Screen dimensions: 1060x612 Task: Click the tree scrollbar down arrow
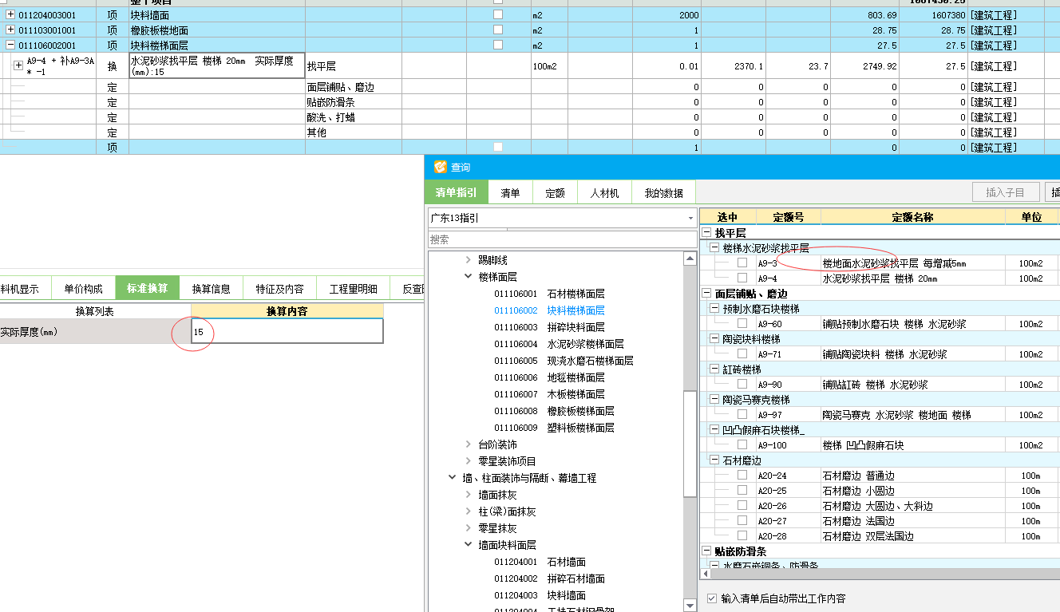[x=690, y=606]
